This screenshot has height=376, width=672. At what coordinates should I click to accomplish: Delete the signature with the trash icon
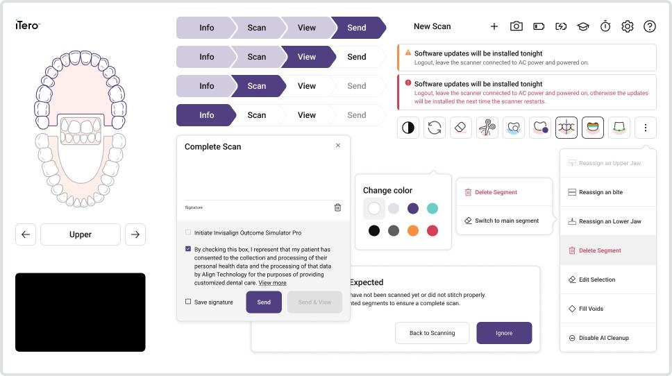point(337,207)
